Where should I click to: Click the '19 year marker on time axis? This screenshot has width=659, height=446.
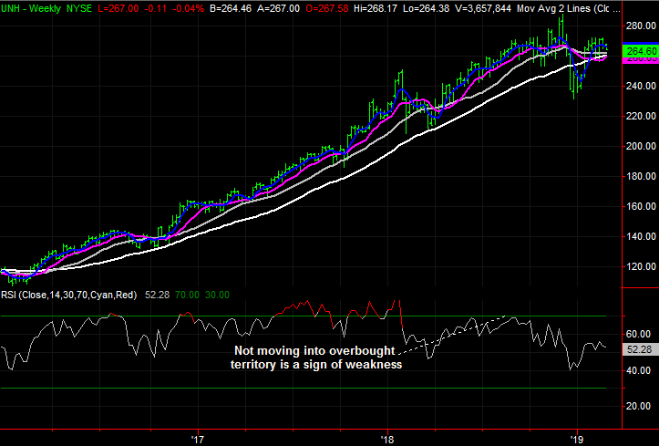click(x=577, y=440)
